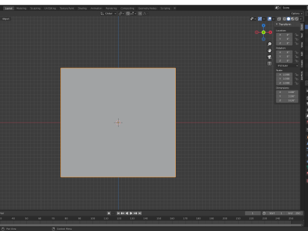Viewport: 308px width, 231px height.
Task: Click Location X value field
Action: point(284,35)
